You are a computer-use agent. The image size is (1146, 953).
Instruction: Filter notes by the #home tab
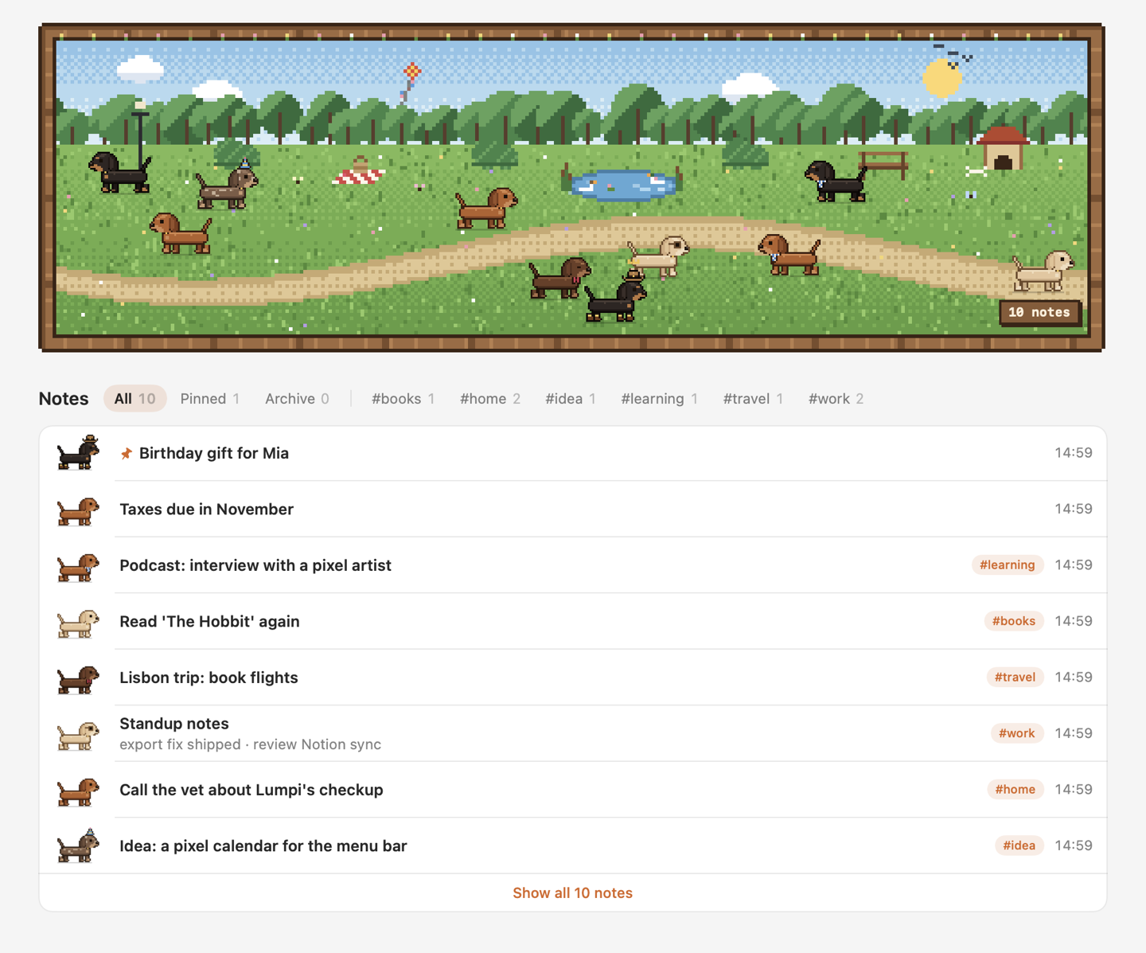point(490,399)
